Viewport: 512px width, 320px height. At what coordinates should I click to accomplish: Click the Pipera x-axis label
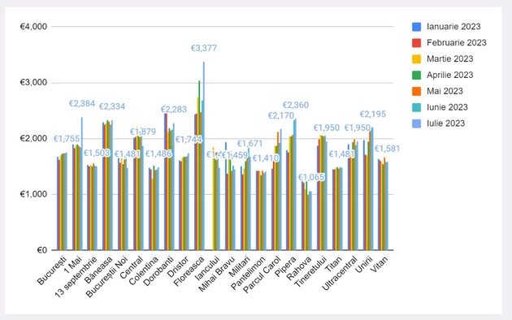pos(285,267)
